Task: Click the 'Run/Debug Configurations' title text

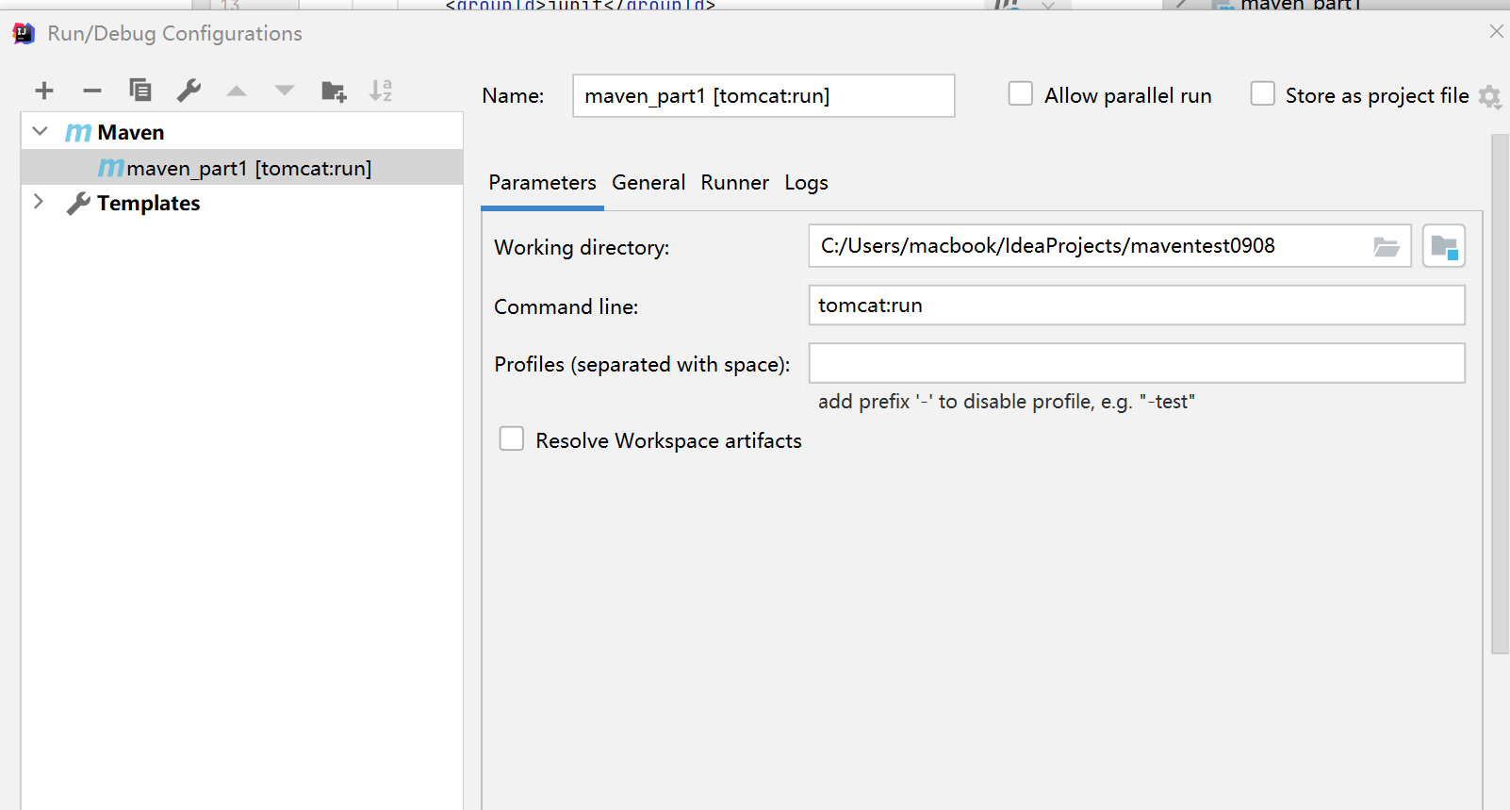Action: [x=174, y=34]
